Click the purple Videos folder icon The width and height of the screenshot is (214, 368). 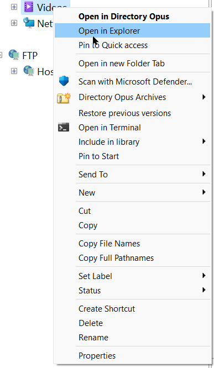tap(29, 7)
